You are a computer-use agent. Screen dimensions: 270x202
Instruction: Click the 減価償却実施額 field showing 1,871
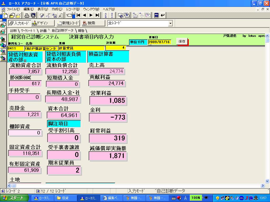click(108, 156)
